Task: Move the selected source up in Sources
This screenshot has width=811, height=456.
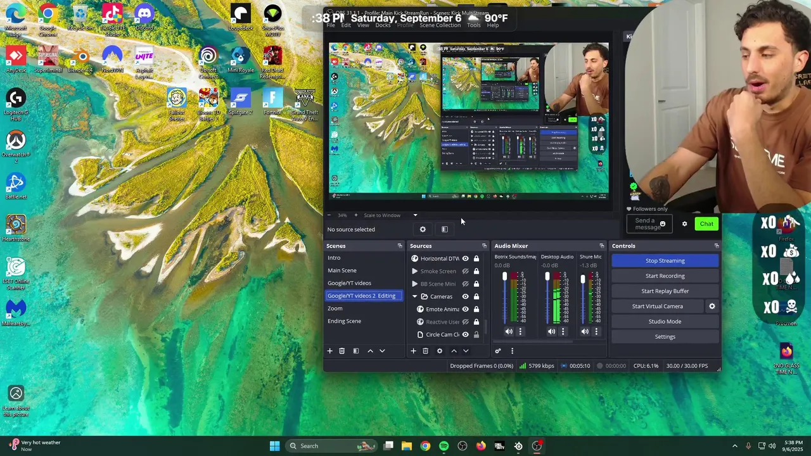Action: (x=454, y=351)
